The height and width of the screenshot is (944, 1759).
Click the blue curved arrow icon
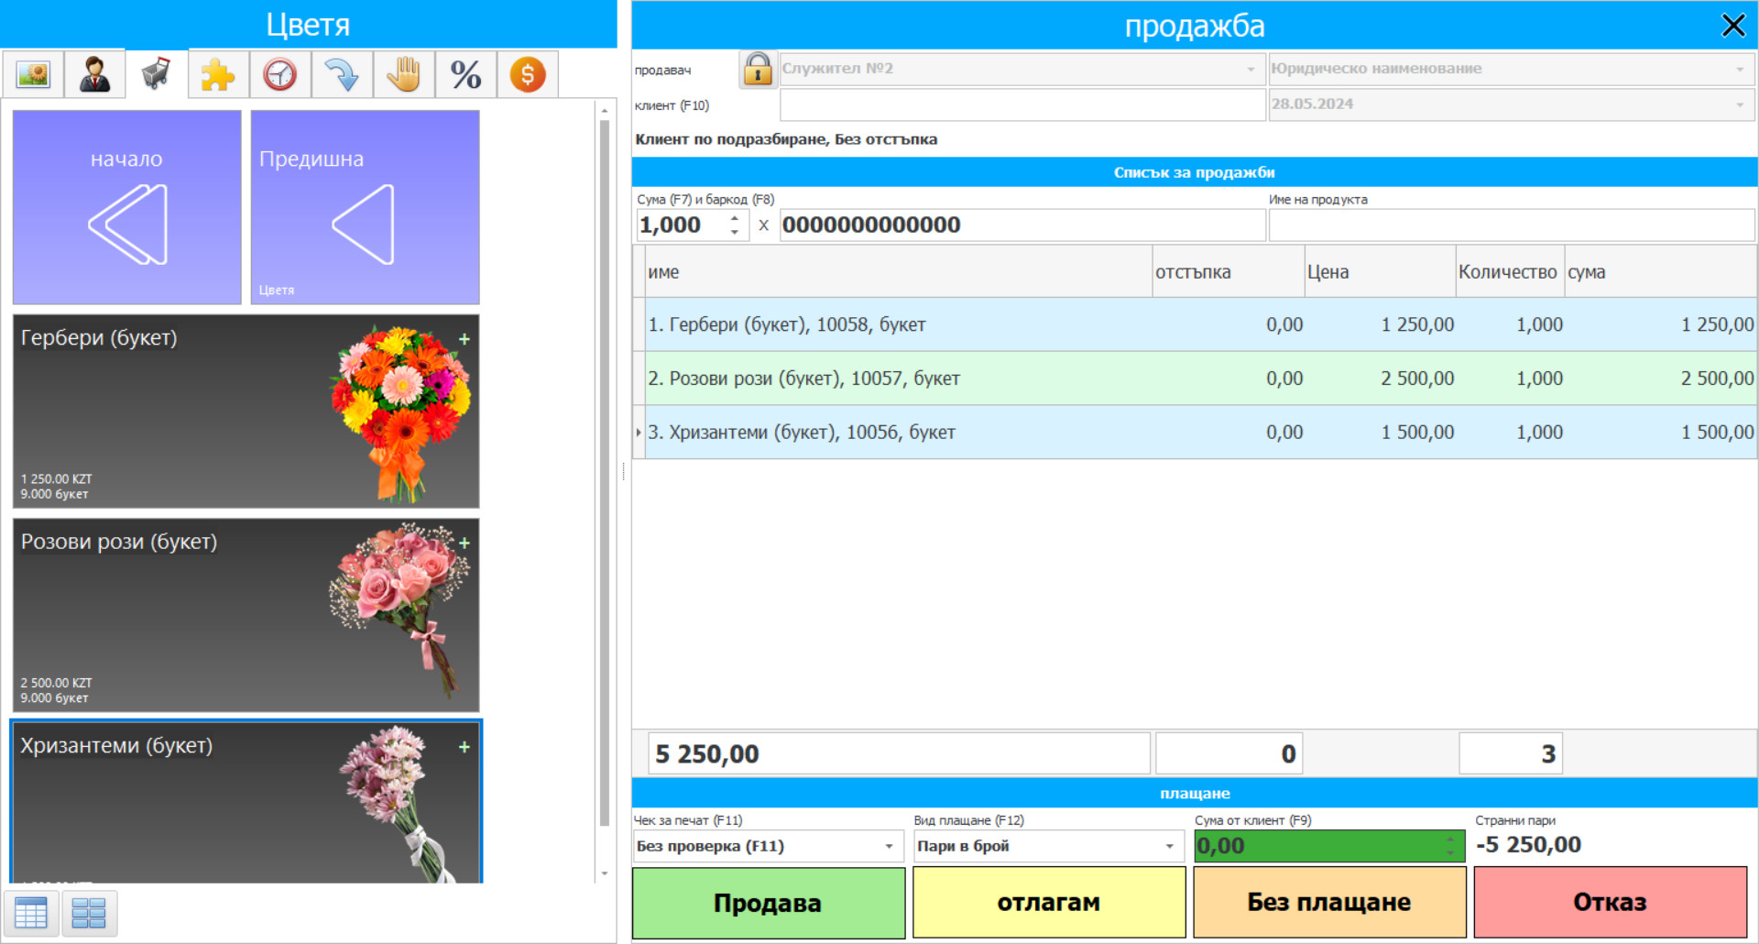[x=342, y=74]
